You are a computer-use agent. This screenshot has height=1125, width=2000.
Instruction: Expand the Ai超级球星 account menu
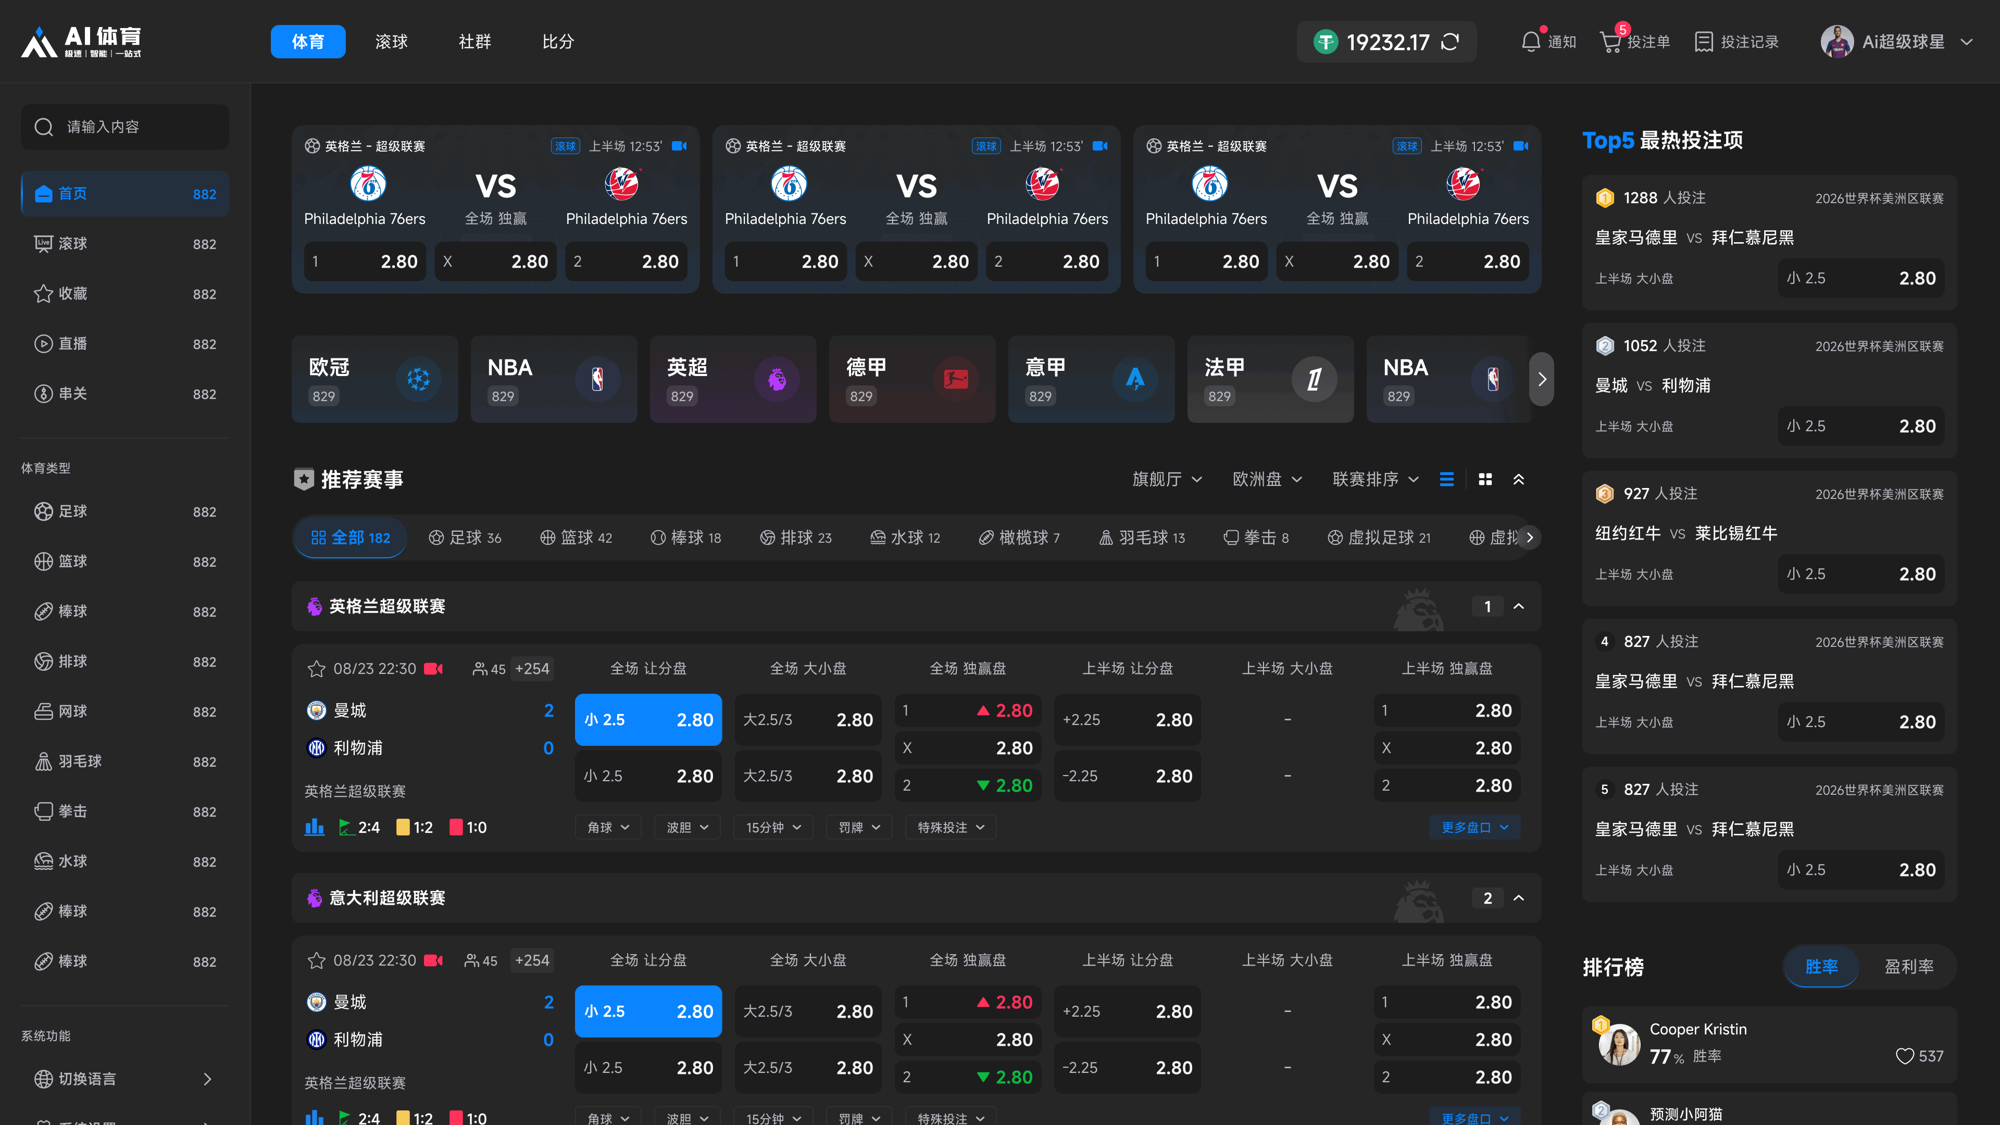[1967, 42]
